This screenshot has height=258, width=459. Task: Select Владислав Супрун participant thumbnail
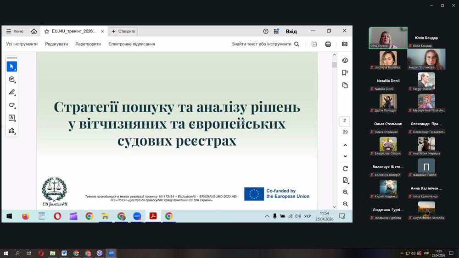click(388, 146)
